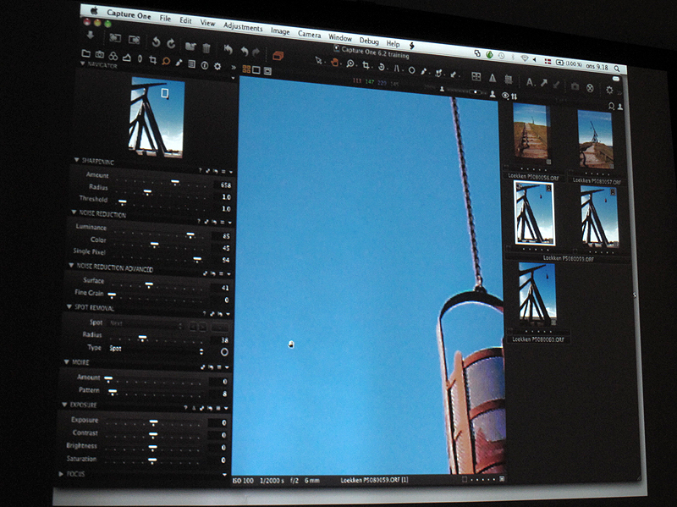
Task: Open the Adjustments menu
Action: [x=243, y=27]
